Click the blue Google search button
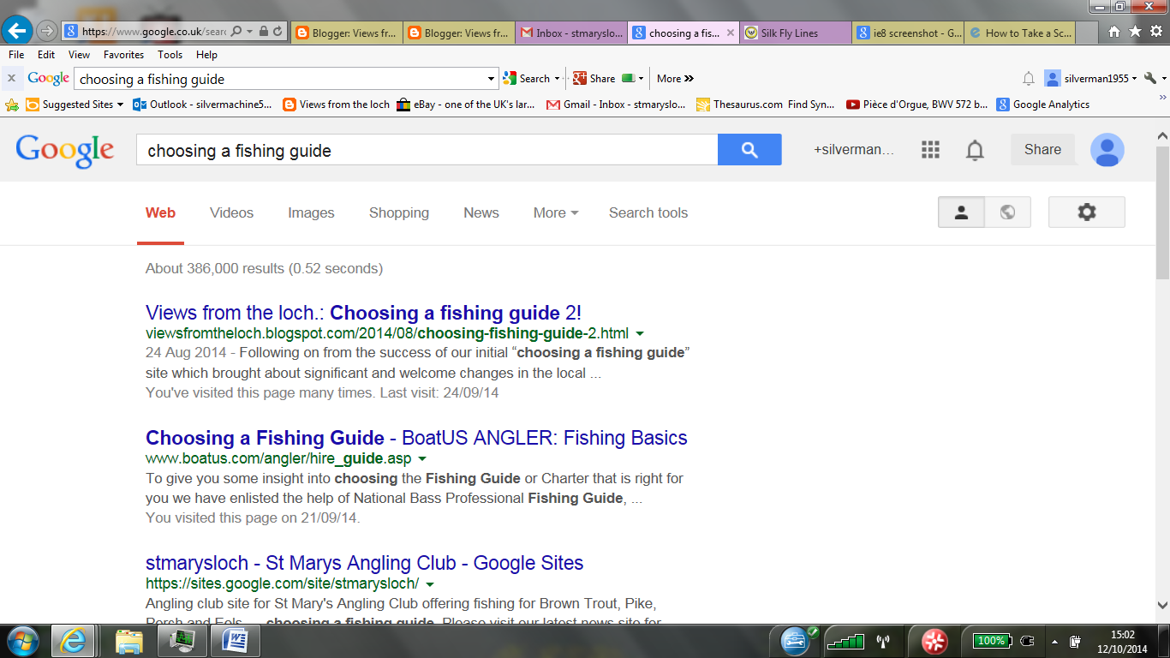This screenshot has width=1170, height=658. tap(749, 149)
